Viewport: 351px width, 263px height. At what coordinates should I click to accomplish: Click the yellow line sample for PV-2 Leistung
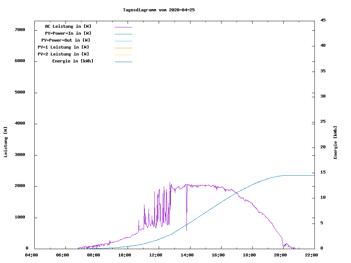[123, 55]
